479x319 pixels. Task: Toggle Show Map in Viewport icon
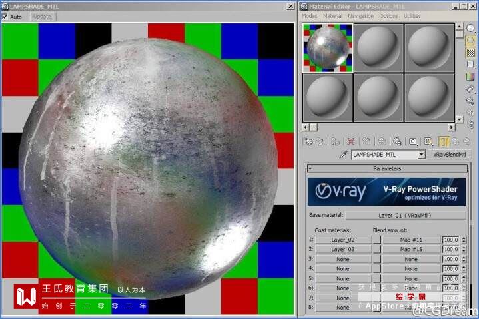pyautogui.click(x=428, y=141)
